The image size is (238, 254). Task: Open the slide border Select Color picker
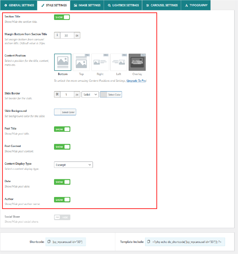pyautogui.click(x=111, y=94)
